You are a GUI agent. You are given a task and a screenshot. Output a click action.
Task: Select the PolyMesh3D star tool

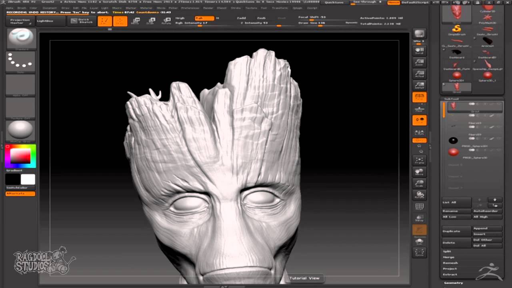pyautogui.click(x=487, y=18)
